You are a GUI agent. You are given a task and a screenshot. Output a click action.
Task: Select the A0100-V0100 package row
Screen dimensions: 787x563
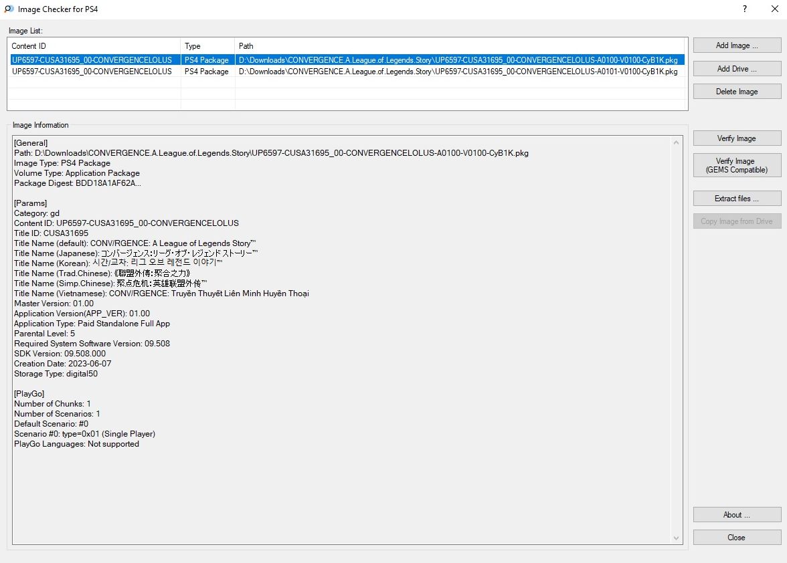[x=347, y=60]
